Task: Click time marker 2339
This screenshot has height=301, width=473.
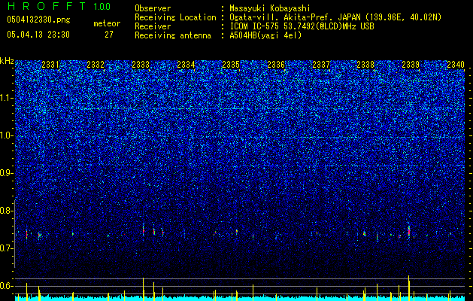Action: (x=411, y=64)
